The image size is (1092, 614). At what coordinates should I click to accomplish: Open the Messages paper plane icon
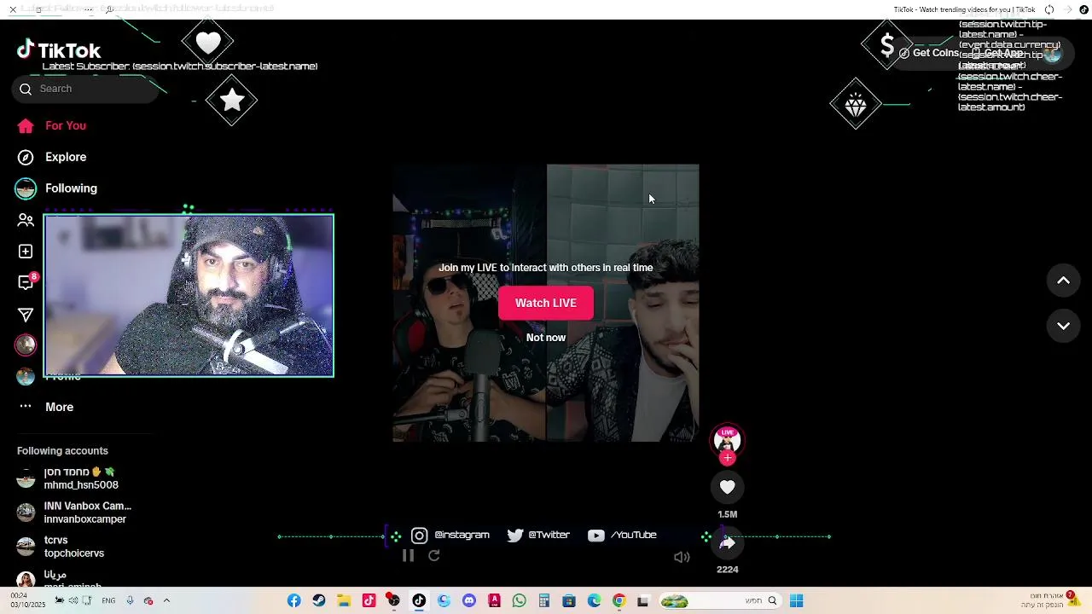coord(26,315)
